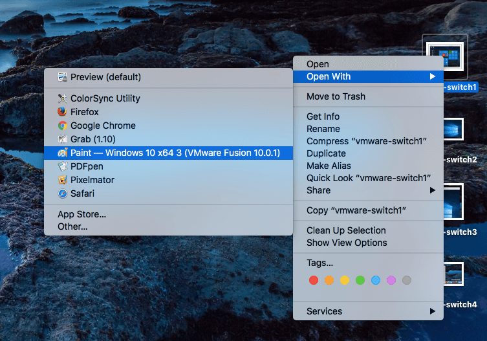Open with Pixelmator
Viewport: 487px width, 341px height.
click(x=168, y=180)
